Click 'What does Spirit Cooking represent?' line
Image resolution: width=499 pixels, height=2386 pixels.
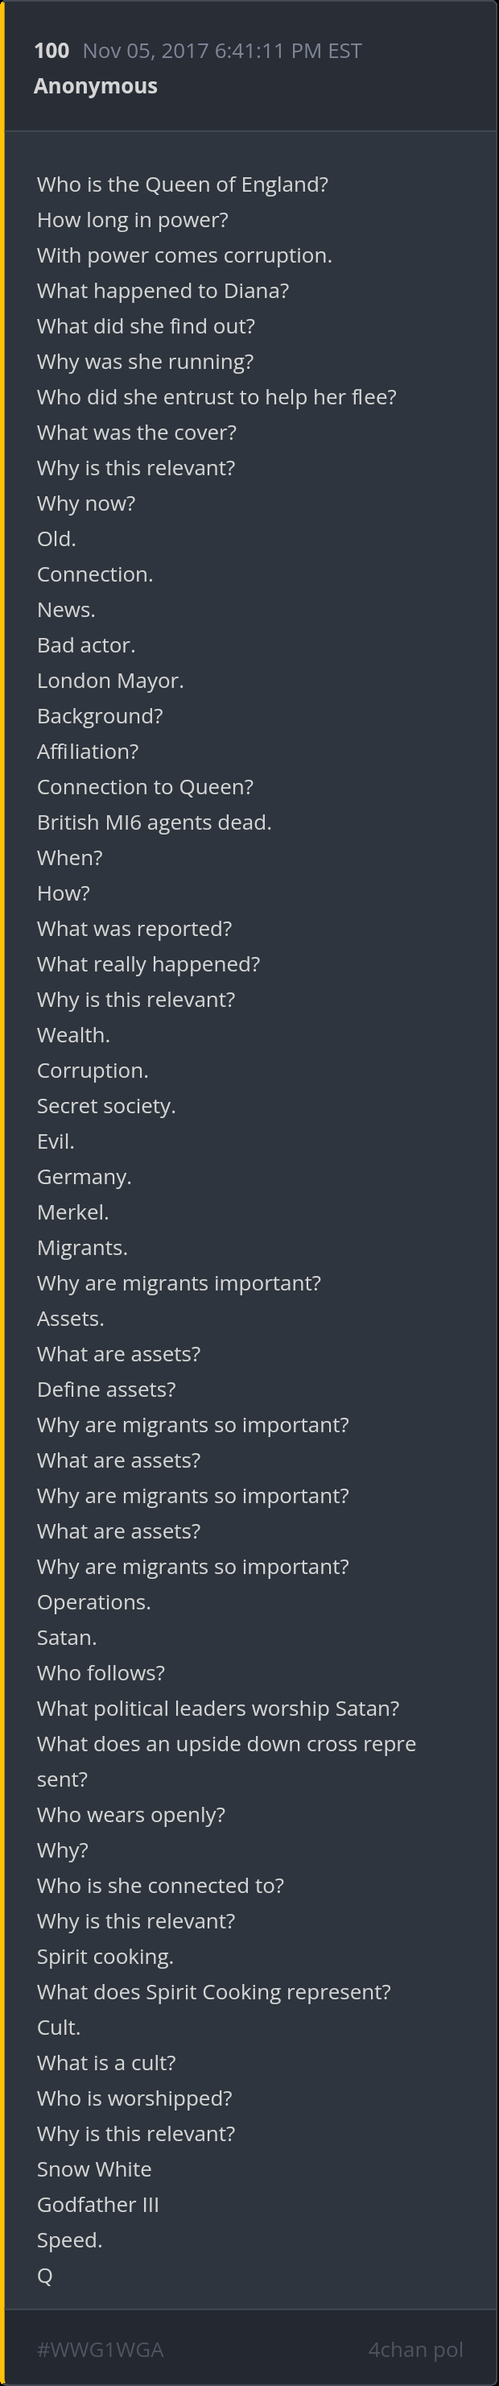click(x=214, y=1991)
